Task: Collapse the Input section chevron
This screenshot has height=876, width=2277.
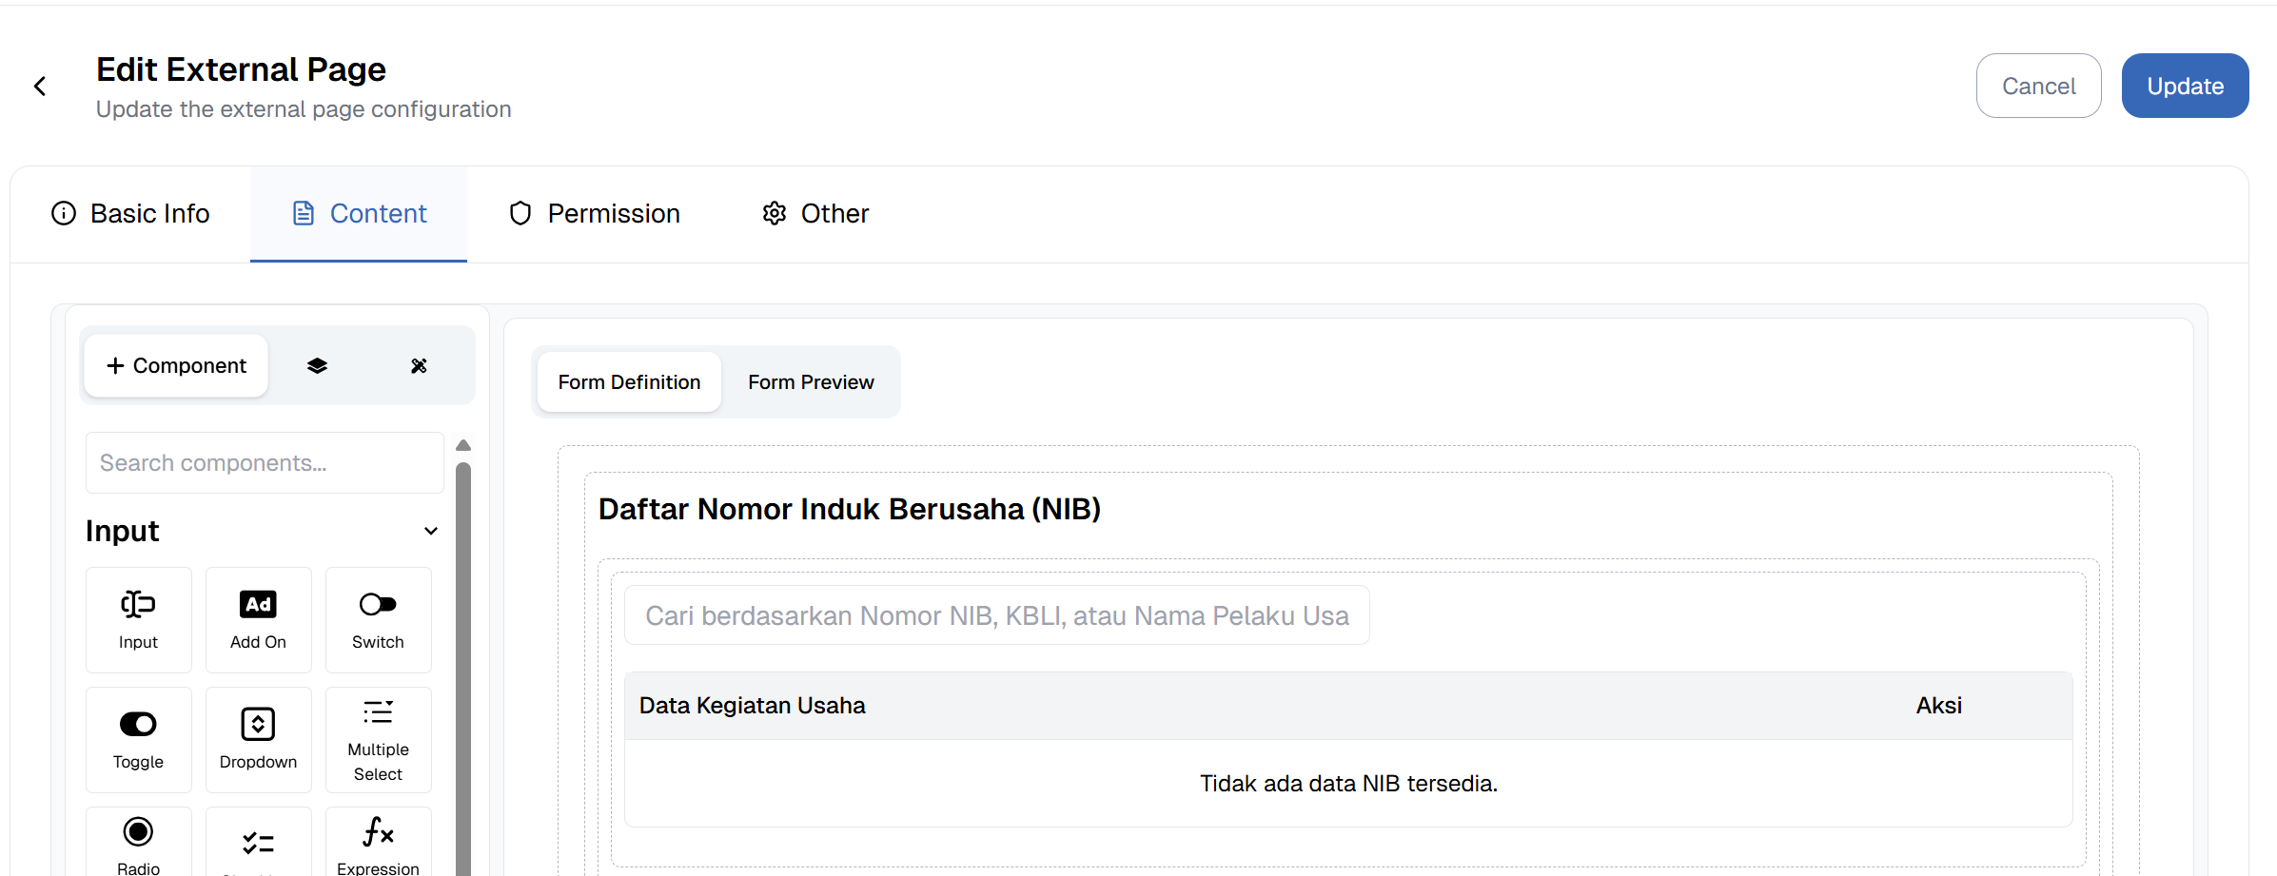Action: coord(431,531)
